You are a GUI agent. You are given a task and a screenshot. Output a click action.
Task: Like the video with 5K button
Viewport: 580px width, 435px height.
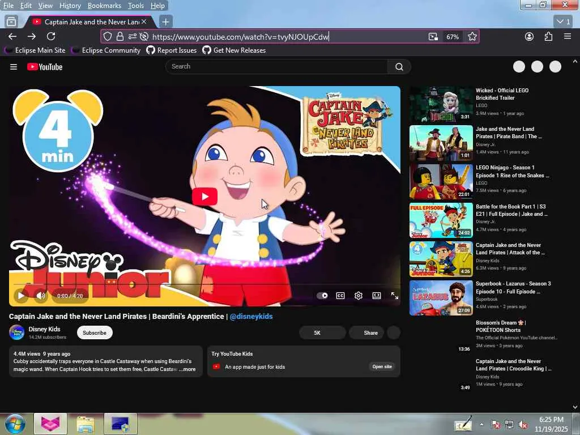point(322,332)
